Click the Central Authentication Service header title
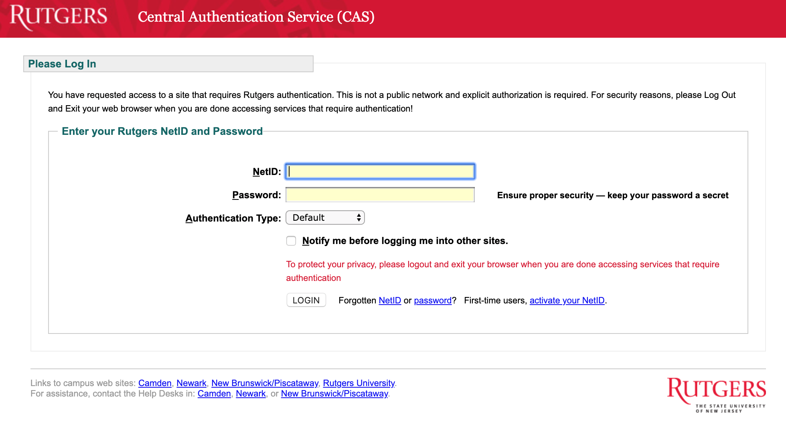 (256, 17)
